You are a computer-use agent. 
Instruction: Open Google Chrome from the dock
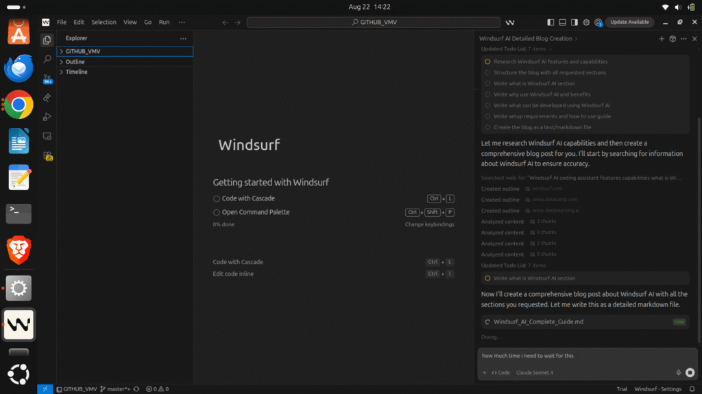pos(19,105)
